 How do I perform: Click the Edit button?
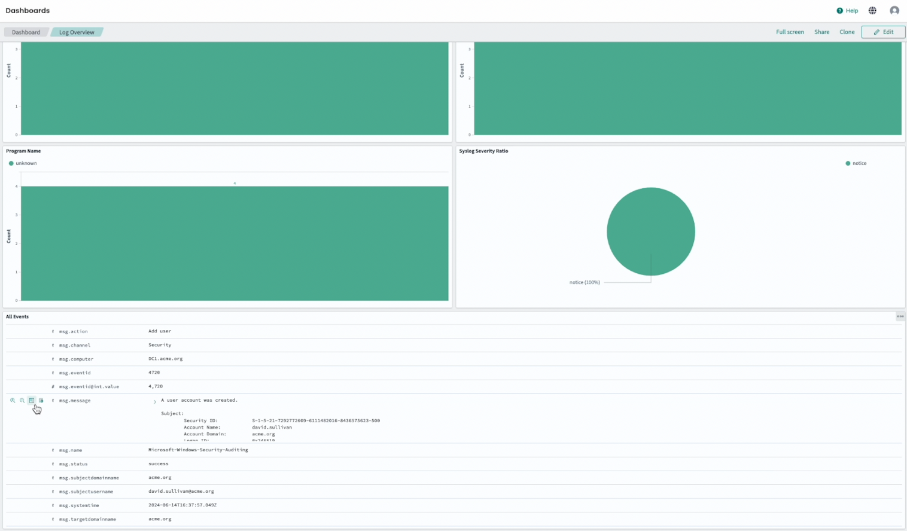point(883,32)
